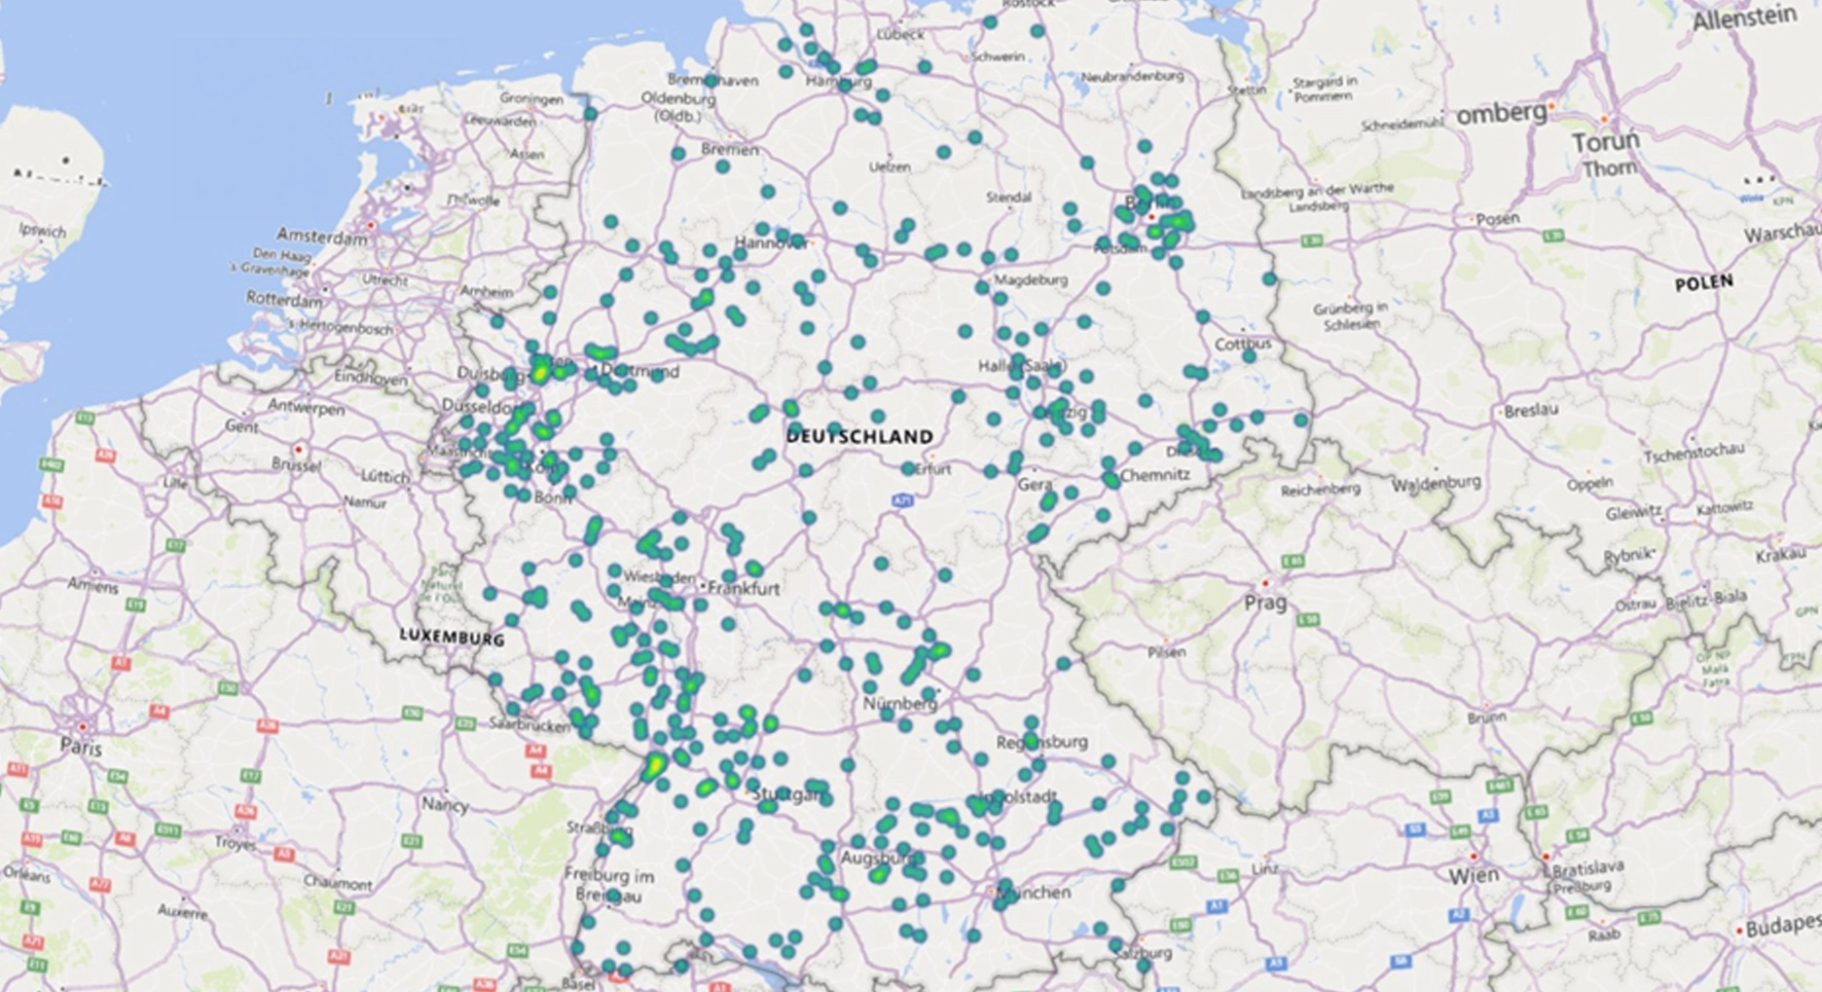Click the Budapest label on the map edge
Screen dimensions: 1822x992
pos(1783,928)
